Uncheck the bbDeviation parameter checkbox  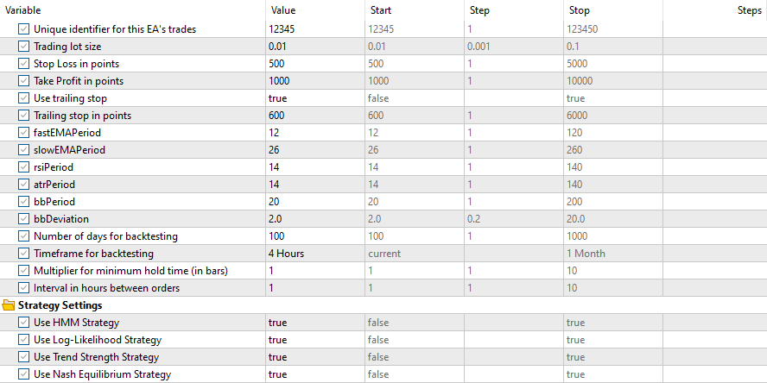23,219
